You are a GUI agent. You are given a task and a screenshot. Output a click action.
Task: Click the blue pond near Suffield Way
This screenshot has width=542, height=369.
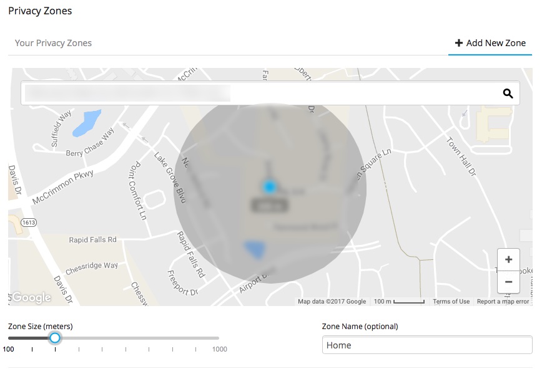point(86,123)
